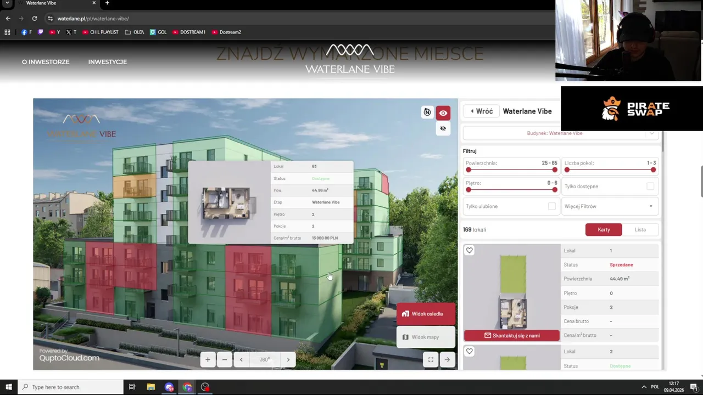This screenshot has height=395, width=703.
Task: Open the GOL bookmark
Action: 158,32
